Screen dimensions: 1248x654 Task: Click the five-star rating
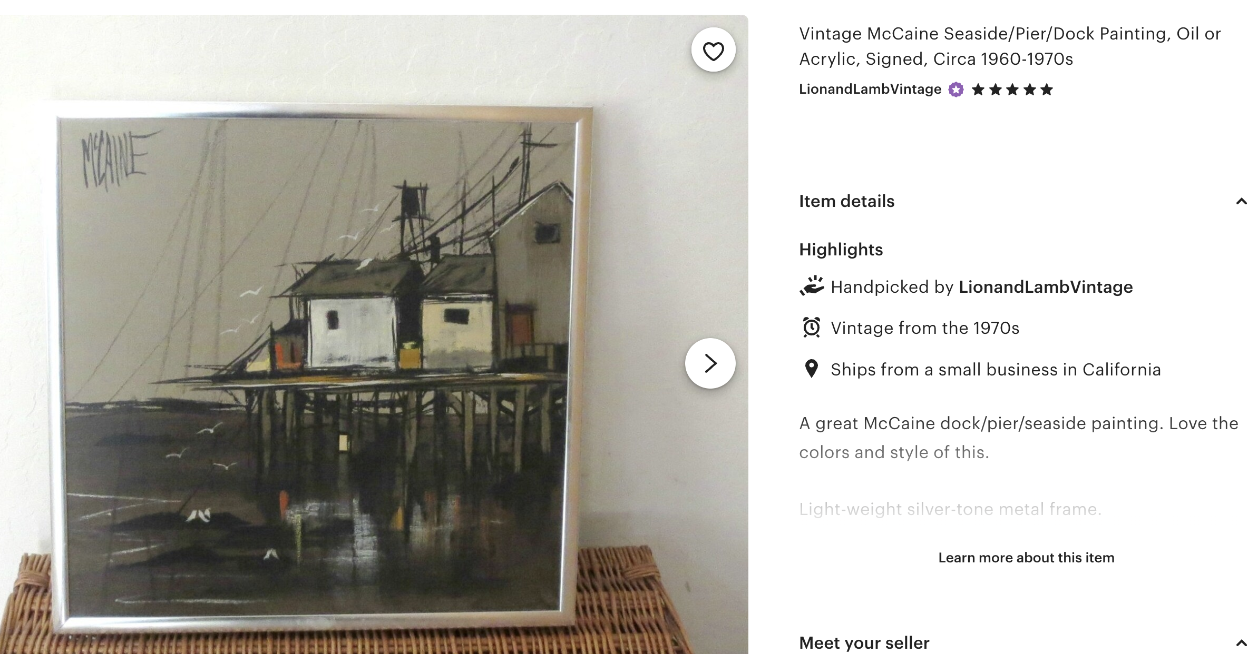[1012, 90]
